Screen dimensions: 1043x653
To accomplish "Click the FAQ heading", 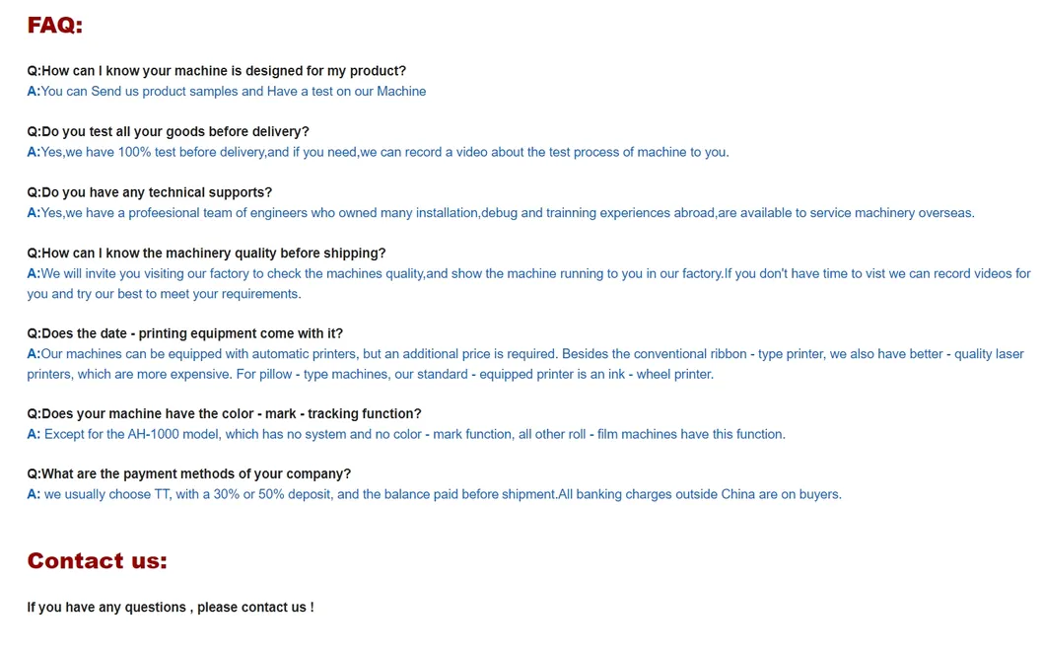I will pos(55,26).
